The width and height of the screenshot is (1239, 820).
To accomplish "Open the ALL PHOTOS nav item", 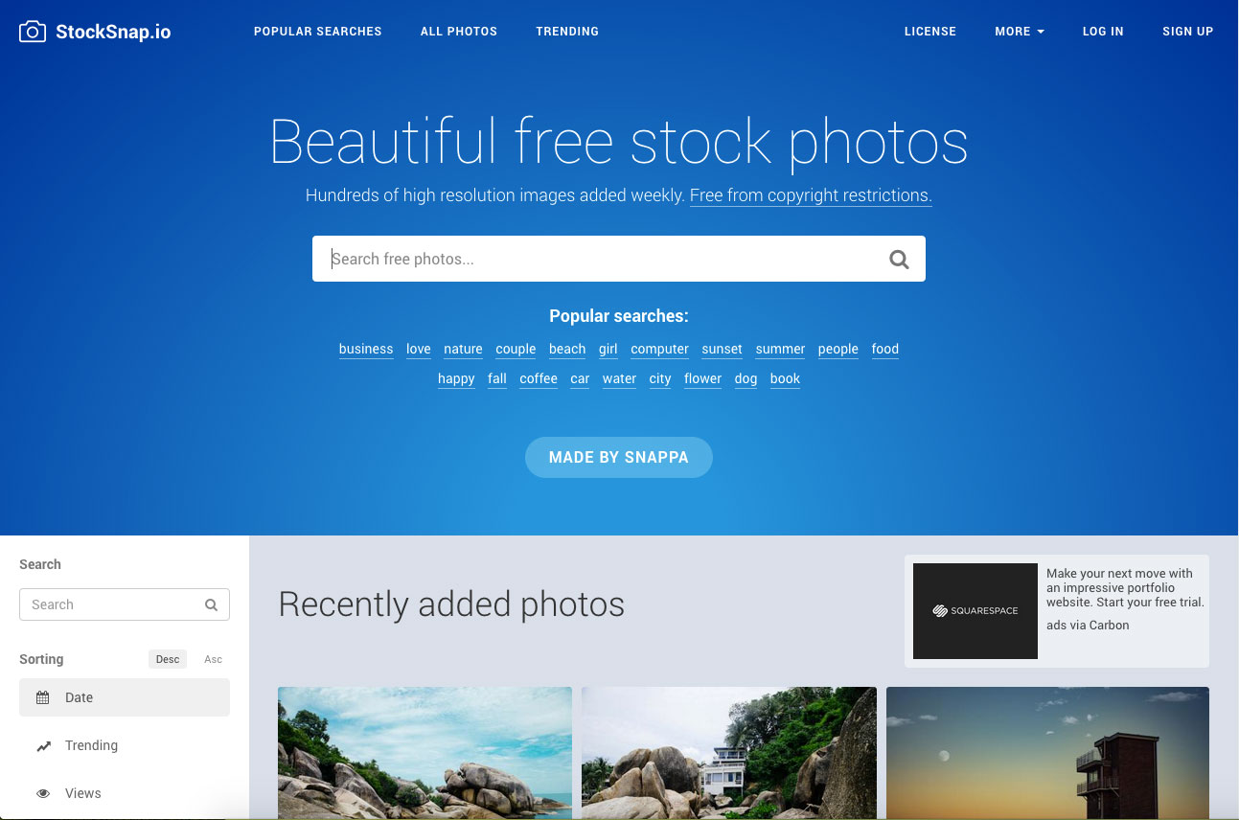I will tap(459, 32).
